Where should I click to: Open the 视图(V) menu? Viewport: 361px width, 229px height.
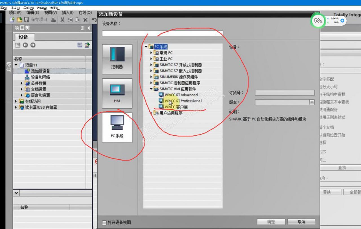[50, 13]
